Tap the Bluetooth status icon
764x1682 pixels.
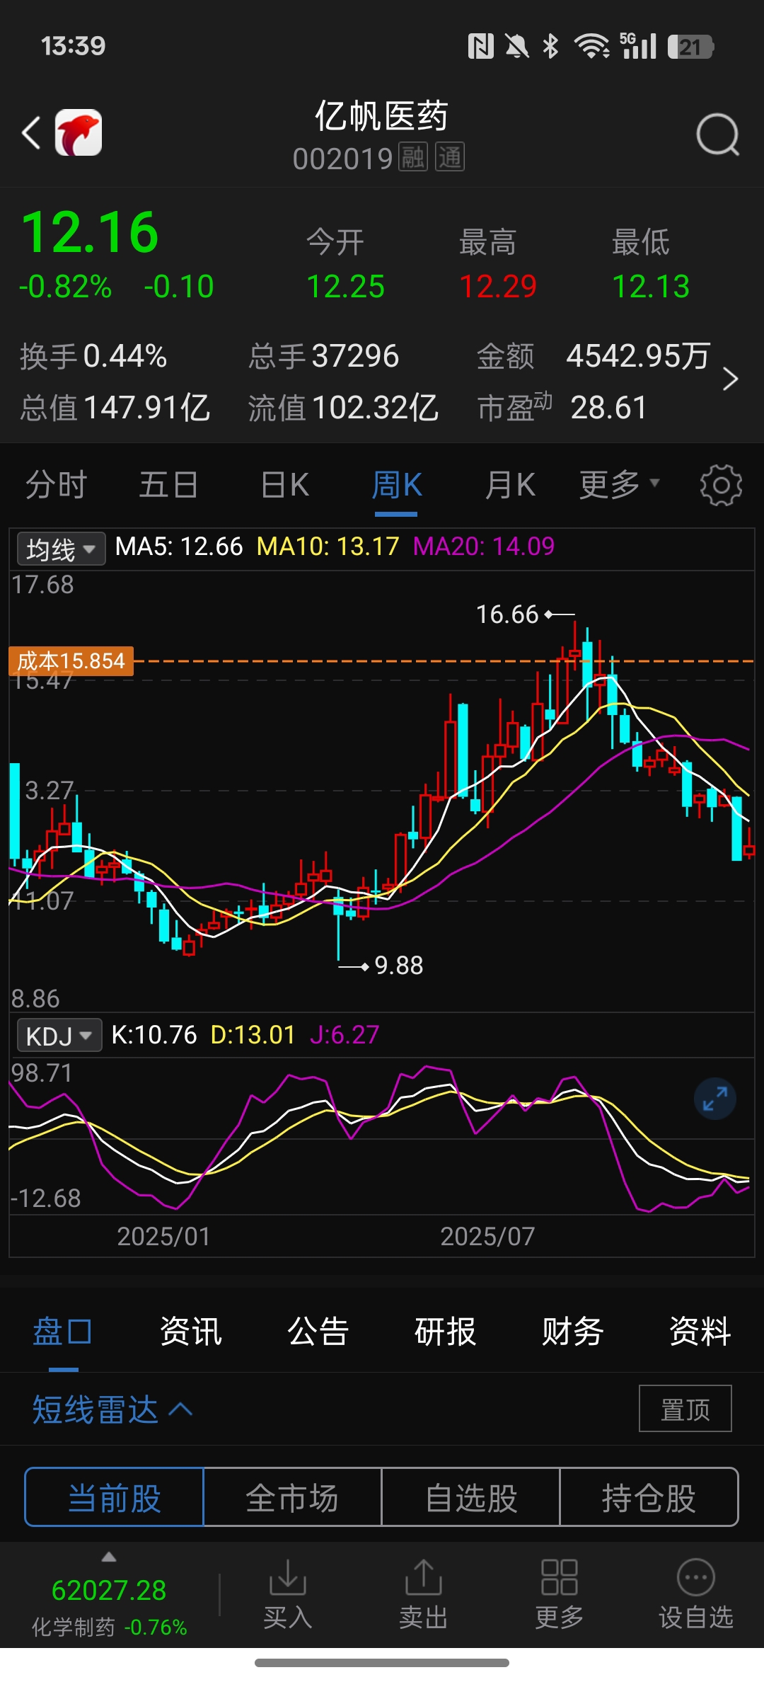click(550, 47)
